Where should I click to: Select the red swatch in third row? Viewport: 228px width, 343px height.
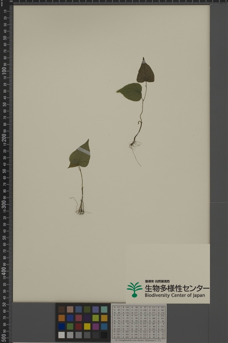click(79, 326)
